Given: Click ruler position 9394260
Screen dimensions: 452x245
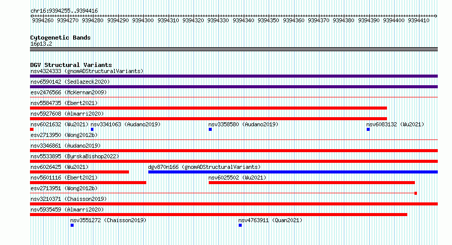Looking at the screenshot, I should (43, 20).
